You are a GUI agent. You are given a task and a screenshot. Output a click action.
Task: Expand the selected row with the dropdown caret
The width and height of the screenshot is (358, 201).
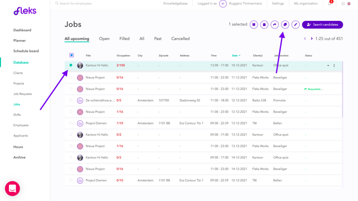328,66
